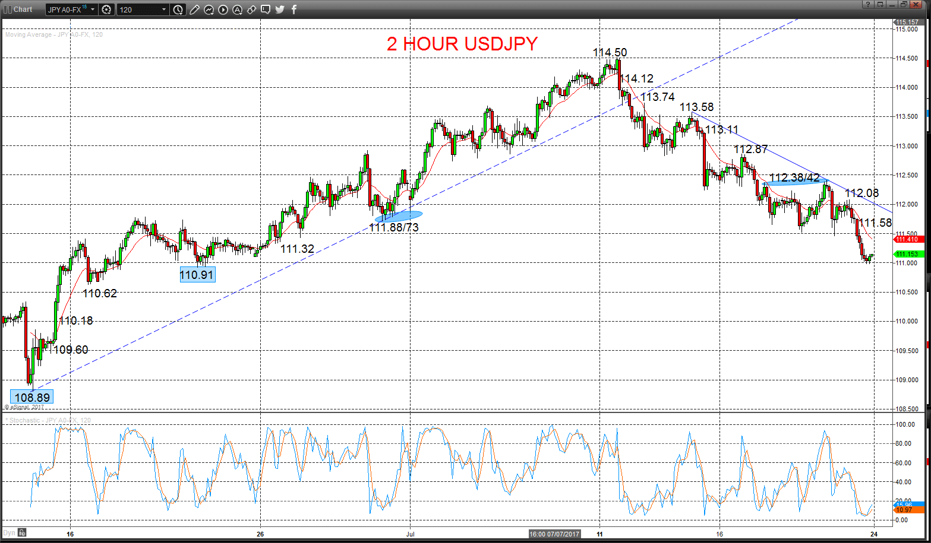
Task: Select the 113.58 annotation label
Action: 697,107
